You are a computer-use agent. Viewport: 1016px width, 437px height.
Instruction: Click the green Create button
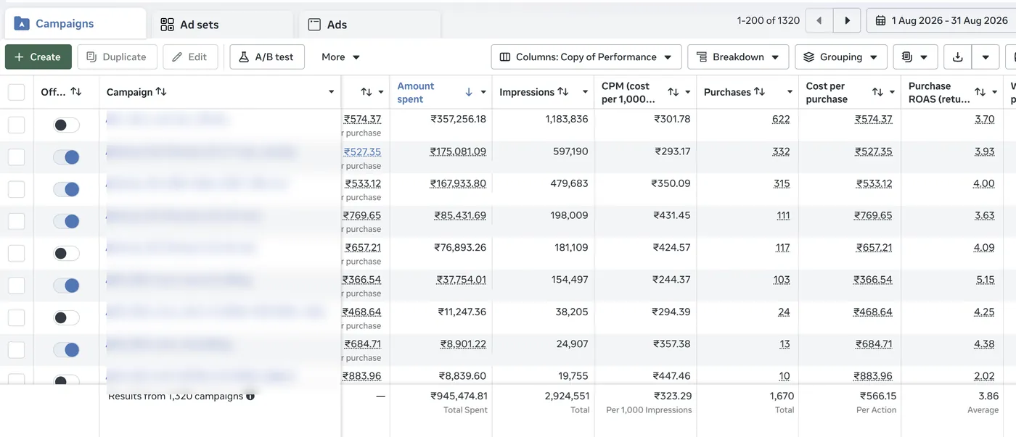tap(38, 57)
